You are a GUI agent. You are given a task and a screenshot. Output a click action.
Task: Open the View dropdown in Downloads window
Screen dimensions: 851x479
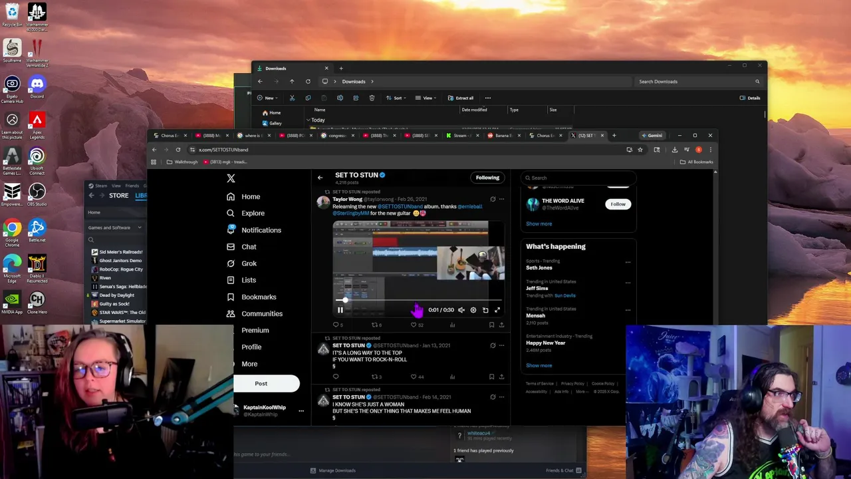427,98
